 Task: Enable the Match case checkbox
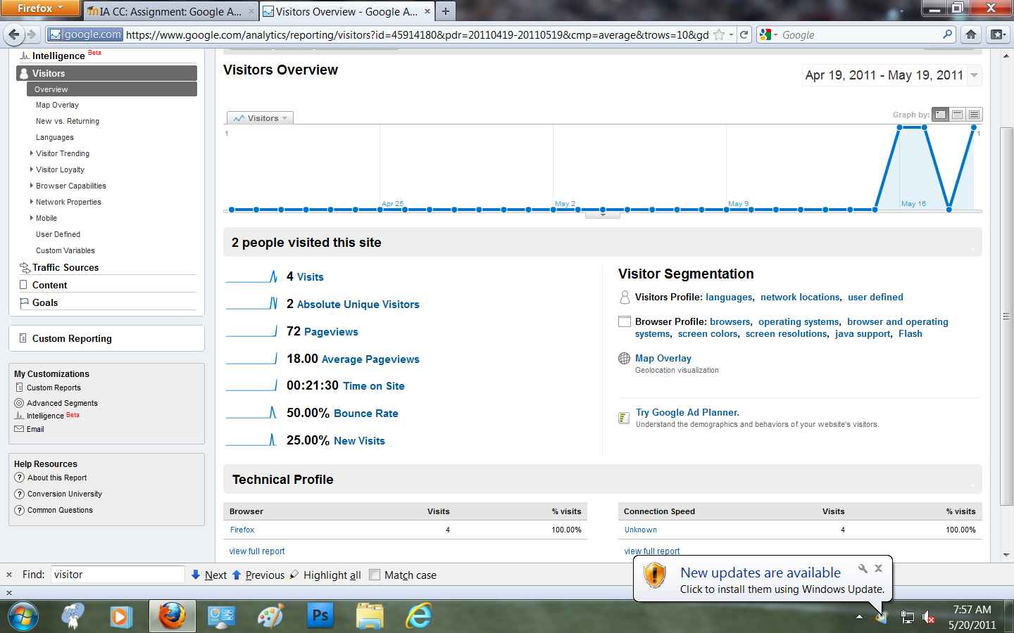pyautogui.click(x=375, y=575)
